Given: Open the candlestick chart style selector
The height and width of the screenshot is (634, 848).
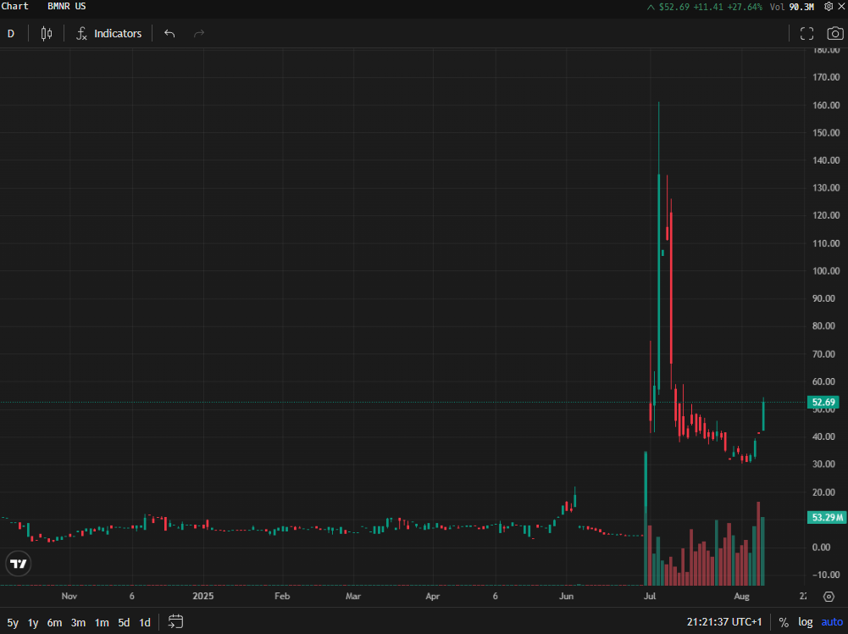Looking at the screenshot, I should coord(47,34).
